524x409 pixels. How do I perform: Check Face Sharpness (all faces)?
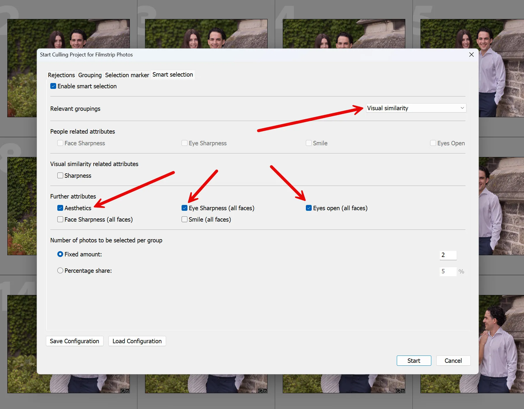point(60,219)
